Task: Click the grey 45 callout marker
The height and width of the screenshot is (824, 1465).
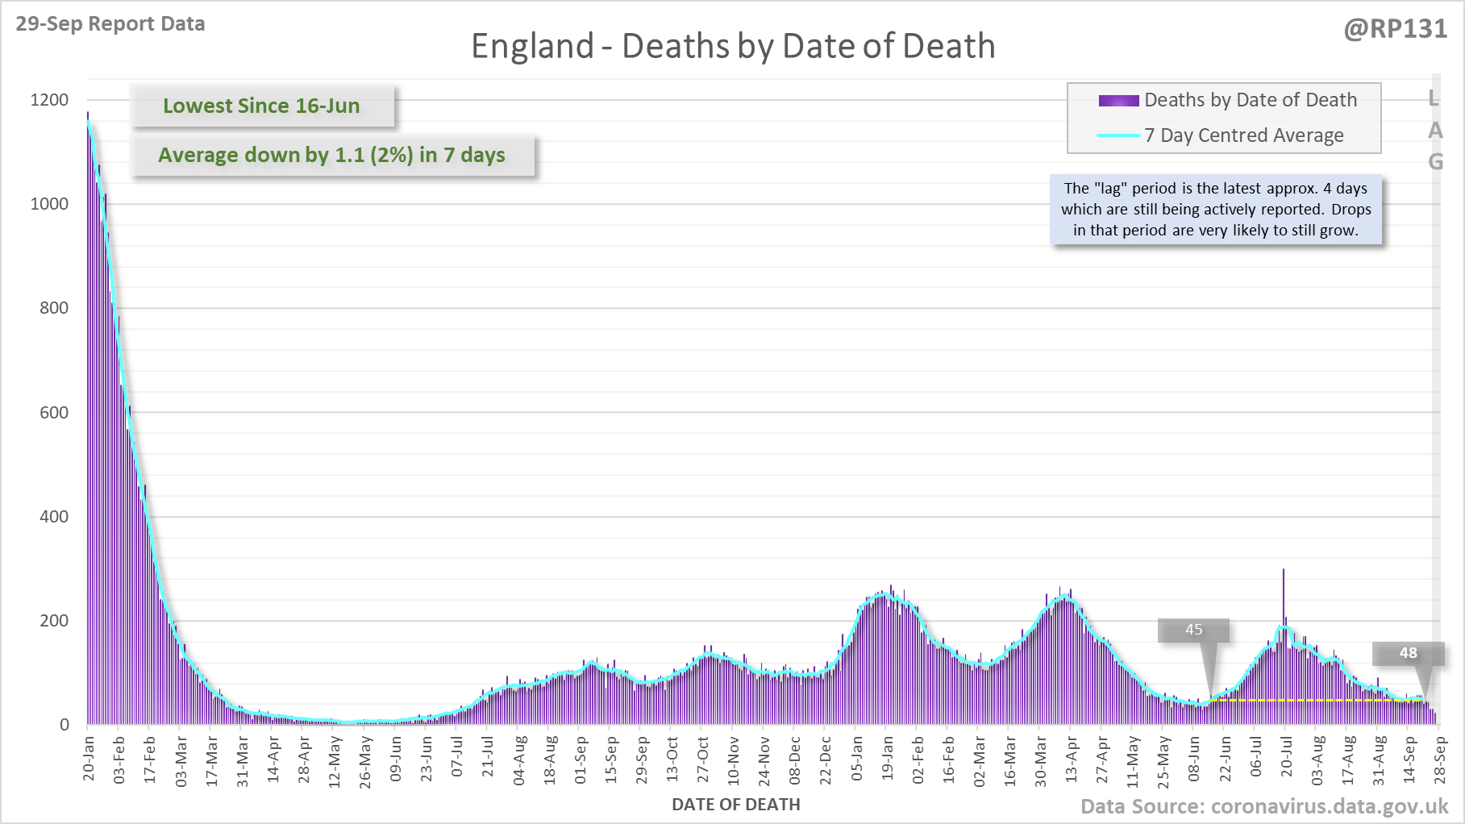Action: tap(1193, 630)
